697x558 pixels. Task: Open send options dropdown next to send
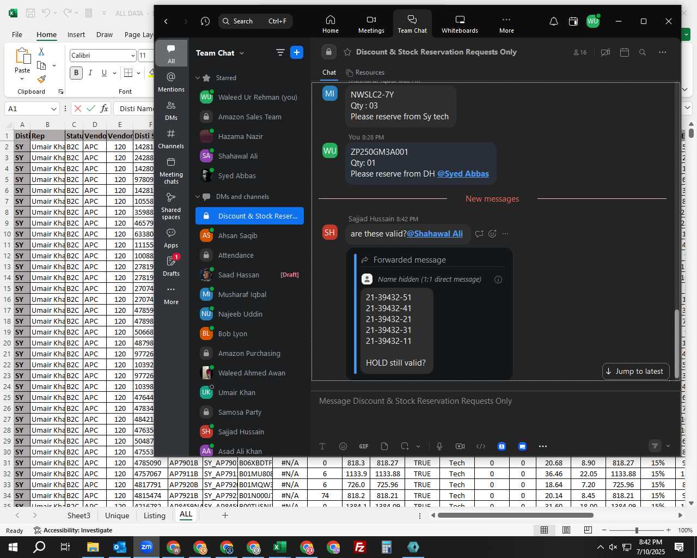click(x=668, y=446)
